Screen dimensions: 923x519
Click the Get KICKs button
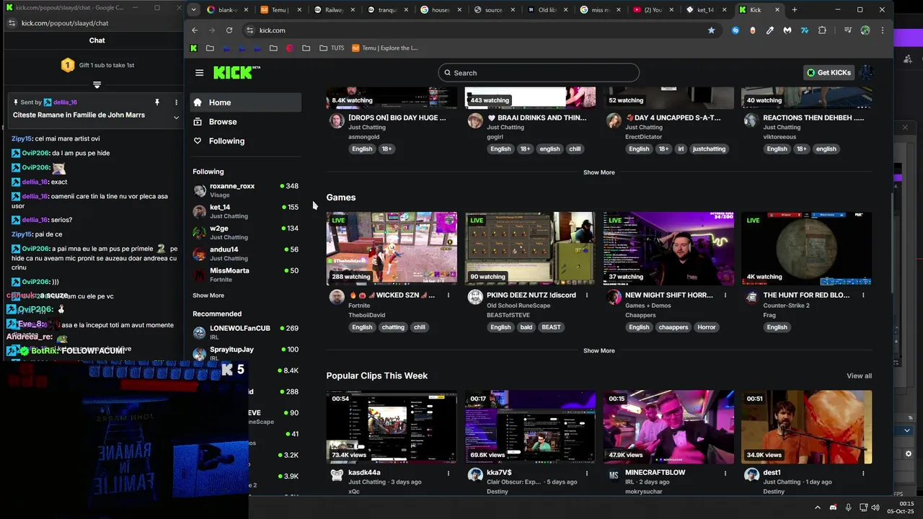[x=829, y=73]
